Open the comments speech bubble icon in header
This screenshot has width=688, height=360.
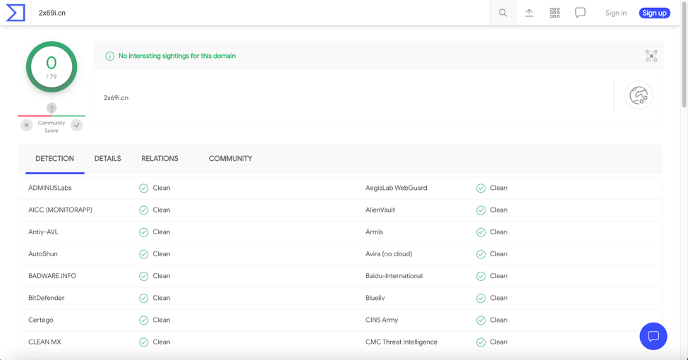click(x=580, y=13)
